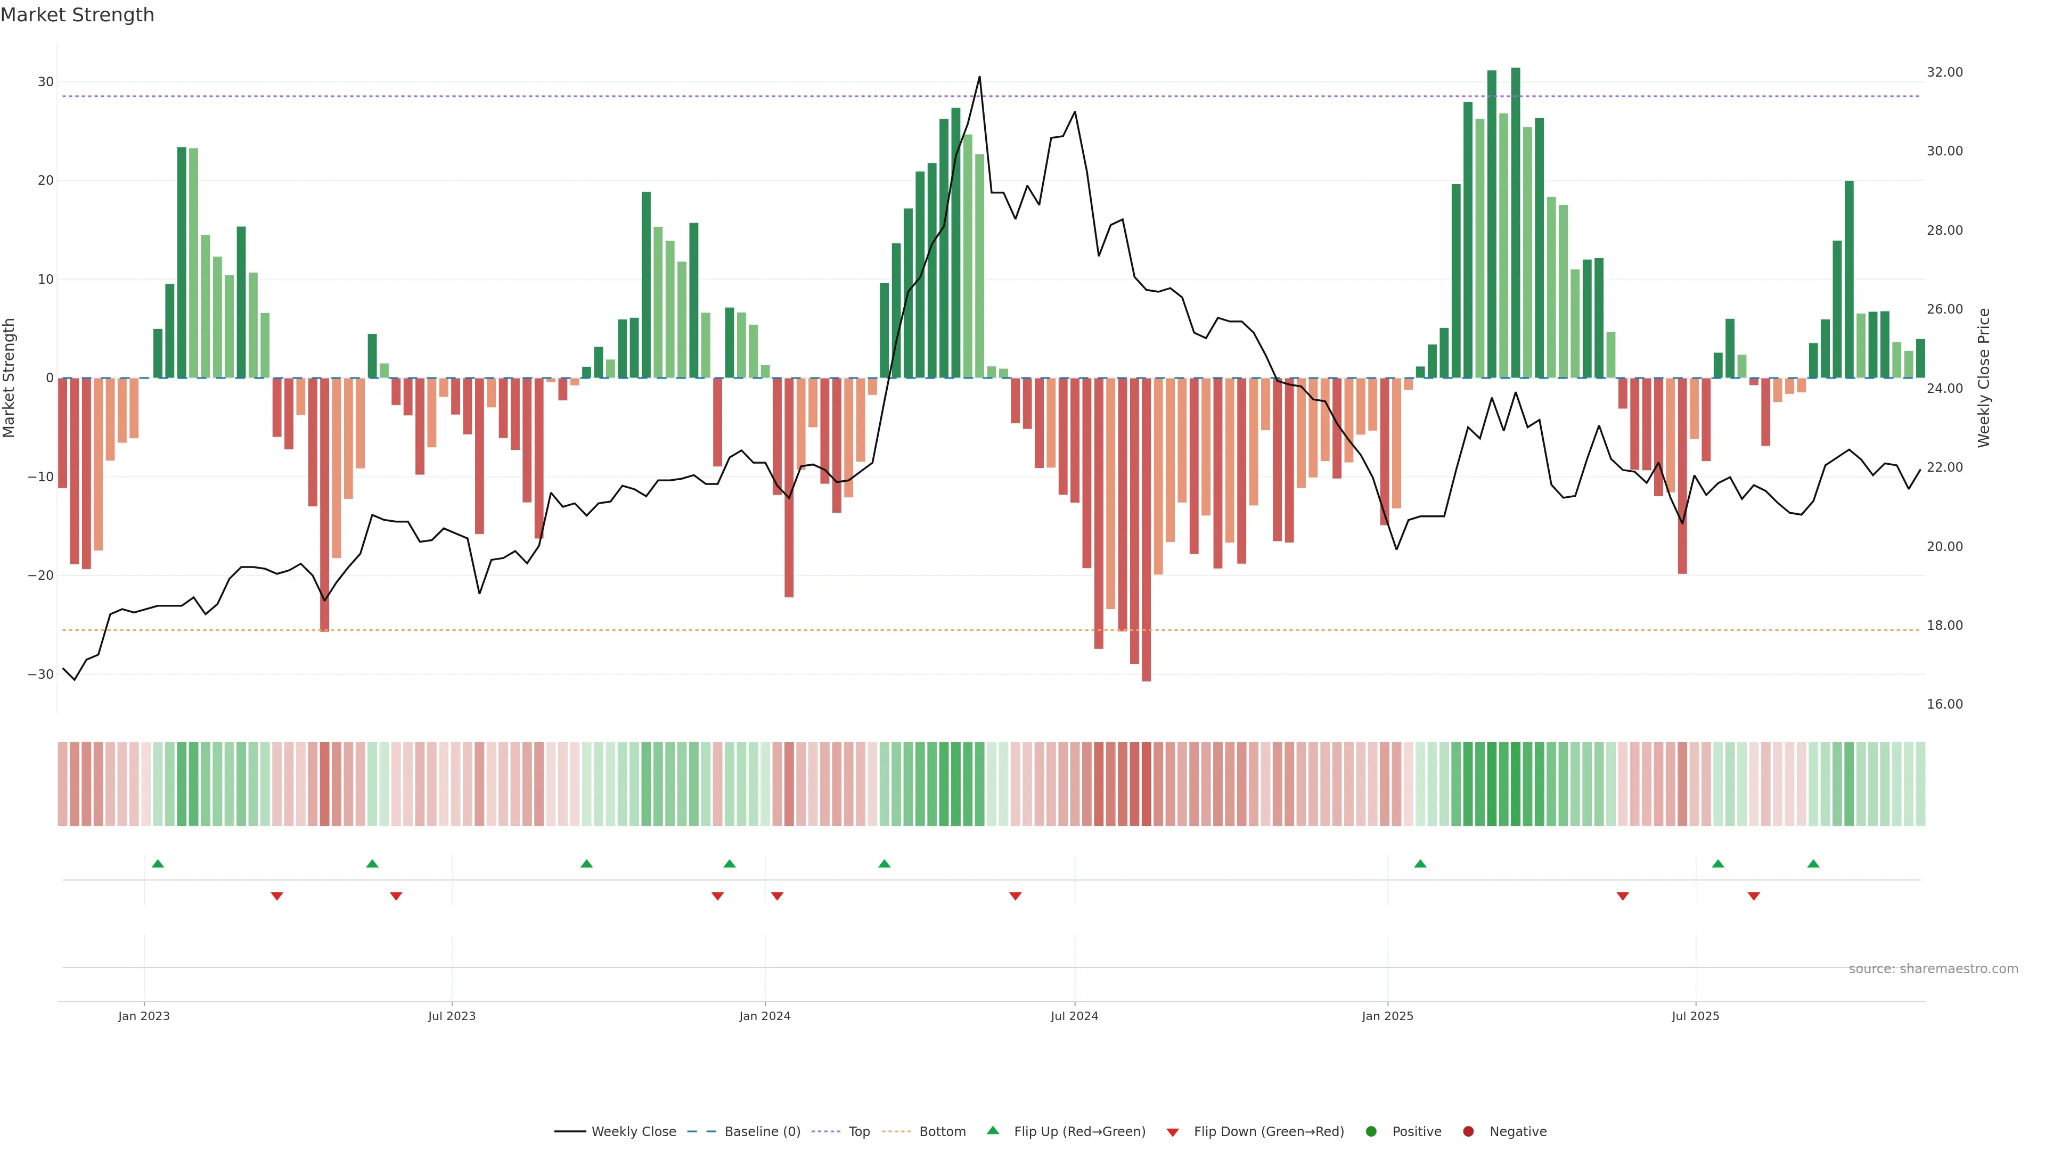Click the source: sharemaestro.com text
This screenshot has height=1150, width=2045.
[1933, 969]
